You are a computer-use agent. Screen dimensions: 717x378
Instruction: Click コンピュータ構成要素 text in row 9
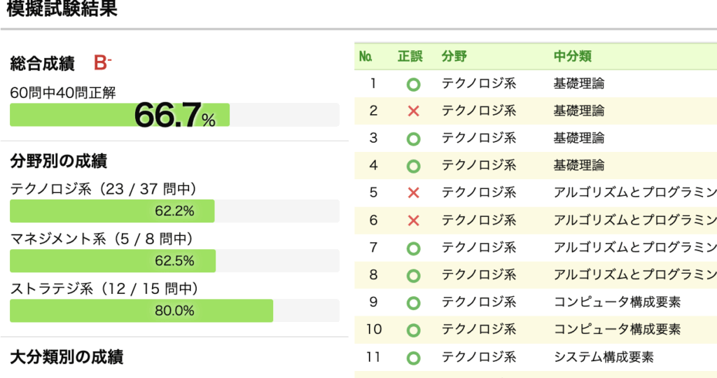(617, 302)
